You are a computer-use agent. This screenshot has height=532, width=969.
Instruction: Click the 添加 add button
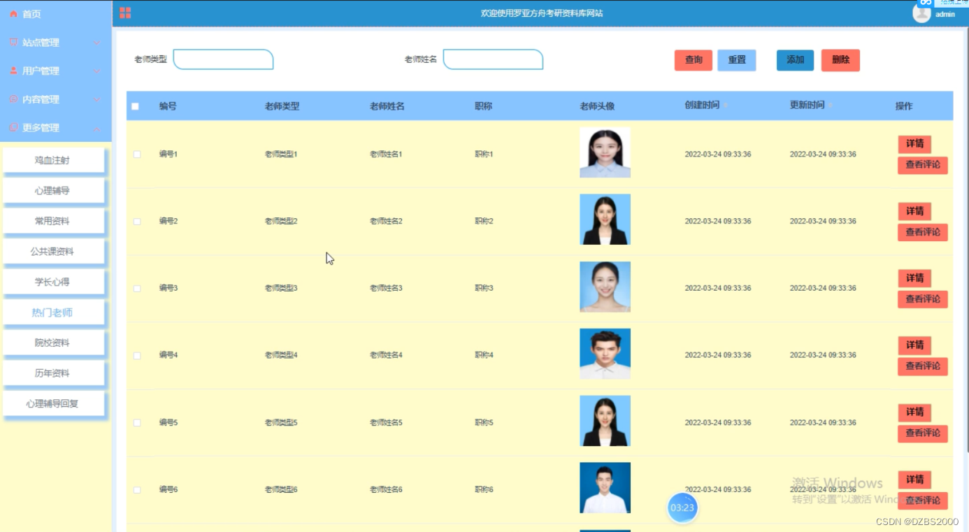pos(796,60)
